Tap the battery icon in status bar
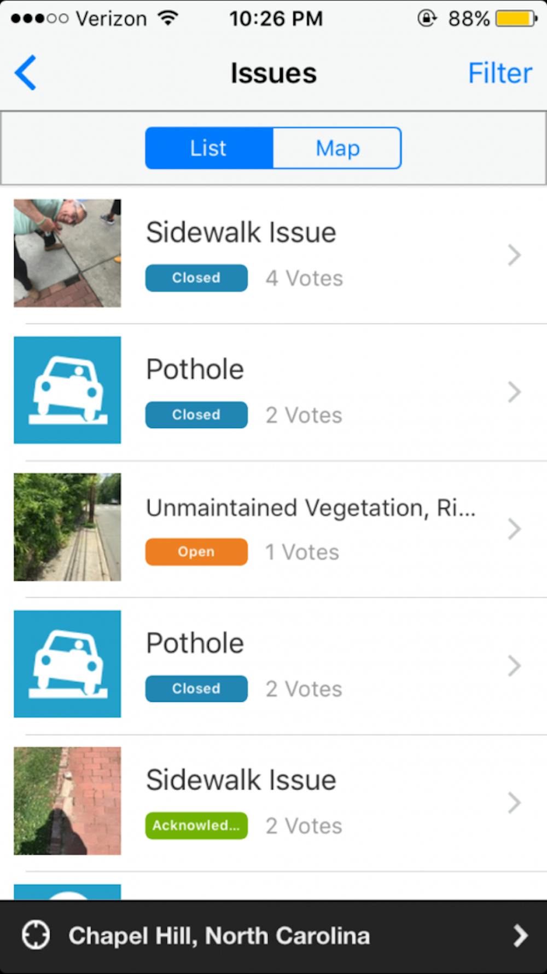The height and width of the screenshot is (974, 547). pyautogui.click(x=516, y=19)
